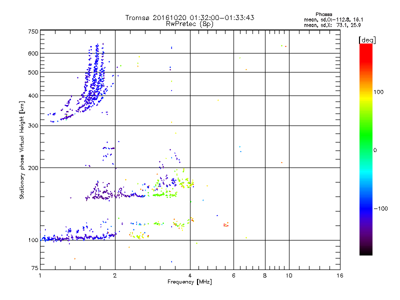Image resolution: width=400 pixels, height=300 pixels.
Task: Click the x-axis tick label '4'
Action: (190, 275)
